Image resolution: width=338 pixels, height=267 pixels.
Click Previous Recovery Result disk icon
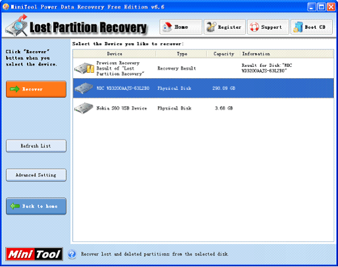pyautogui.click(x=84, y=68)
